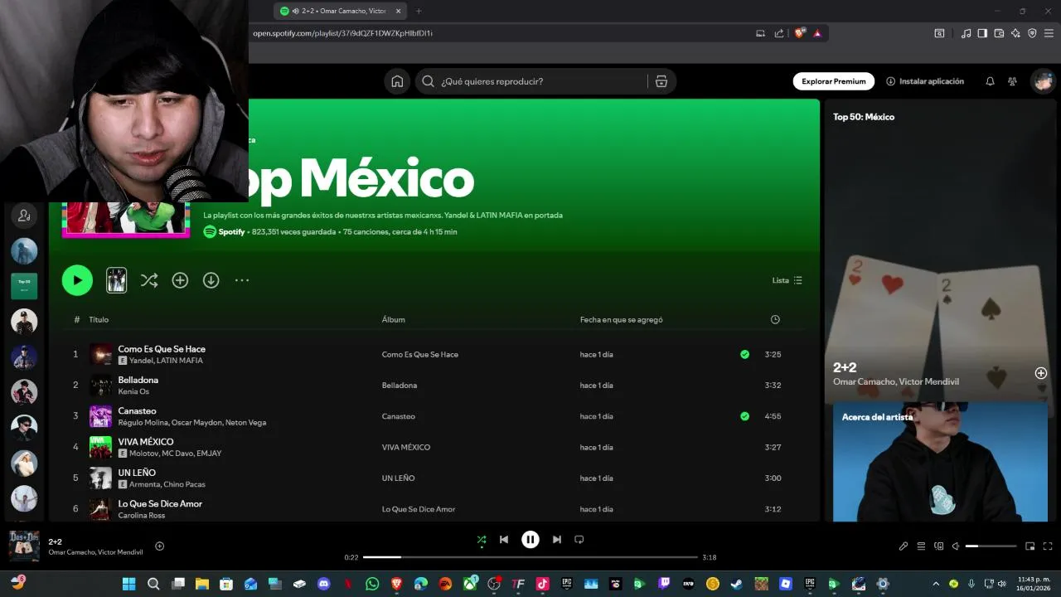Close the Spotify browser tab
Image resolution: width=1061 pixels, height=597 pixels.
[x=398, y=11]
